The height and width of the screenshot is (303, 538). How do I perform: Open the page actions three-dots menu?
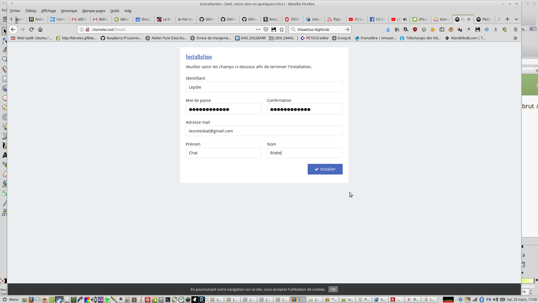tap(258, 29)
